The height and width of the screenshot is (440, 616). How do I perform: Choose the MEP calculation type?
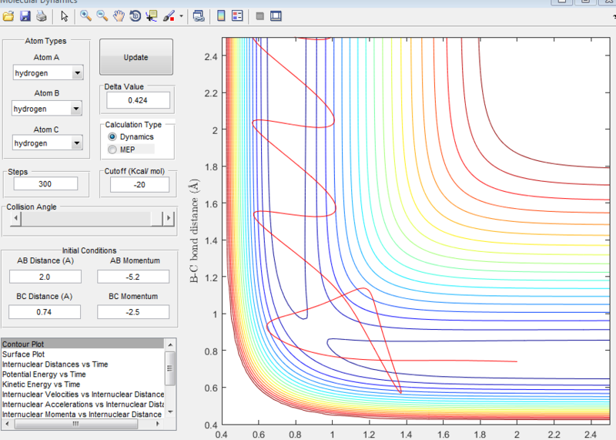click(x=113, y=149)
